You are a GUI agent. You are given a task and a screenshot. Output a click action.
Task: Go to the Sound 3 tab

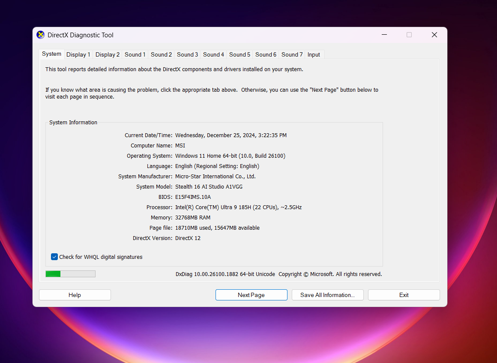187,54
